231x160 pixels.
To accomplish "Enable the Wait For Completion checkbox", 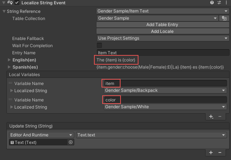I will [x=99, y=45].
